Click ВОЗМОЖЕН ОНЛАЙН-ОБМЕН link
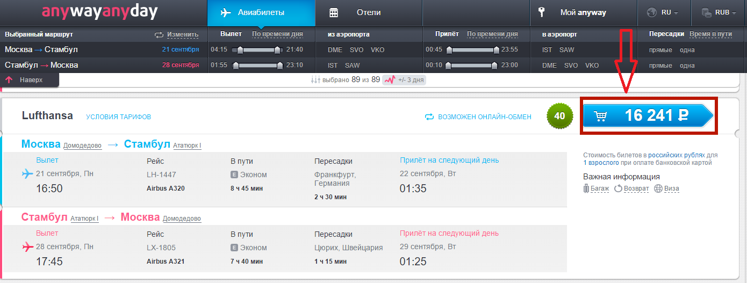The image size is (747, 283). pyautogui.click(x=485, y=117)
